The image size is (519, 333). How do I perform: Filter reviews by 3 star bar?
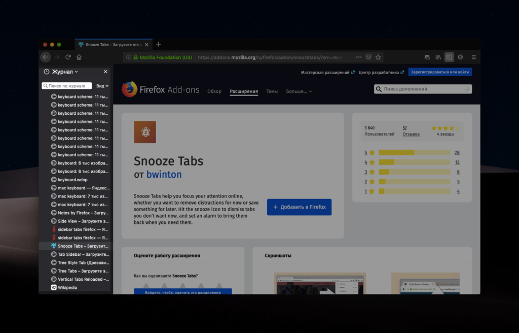tap(414, 172)
